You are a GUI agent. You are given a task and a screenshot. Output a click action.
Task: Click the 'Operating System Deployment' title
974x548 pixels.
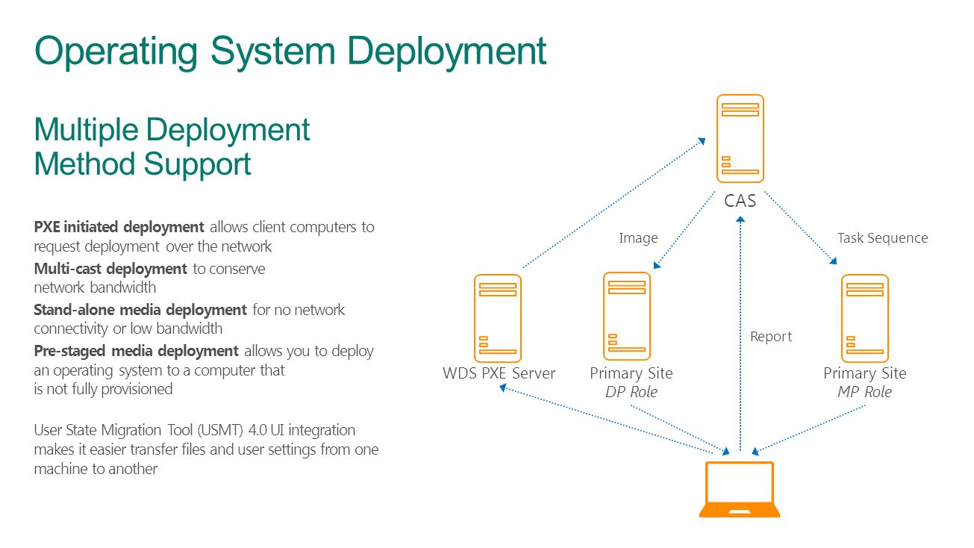[290, 51]
